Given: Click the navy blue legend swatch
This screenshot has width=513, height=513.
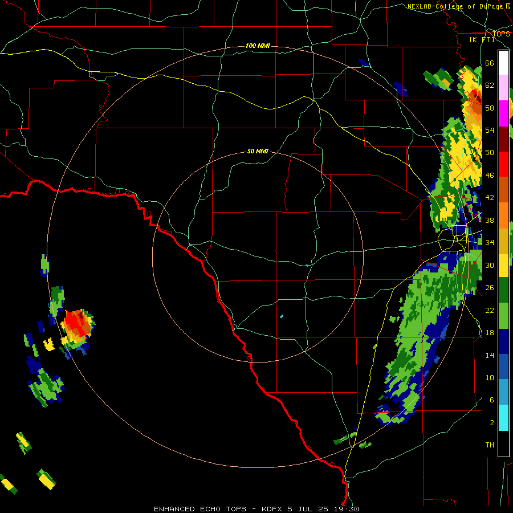Looking at the screenshot, I should [503, 341].
